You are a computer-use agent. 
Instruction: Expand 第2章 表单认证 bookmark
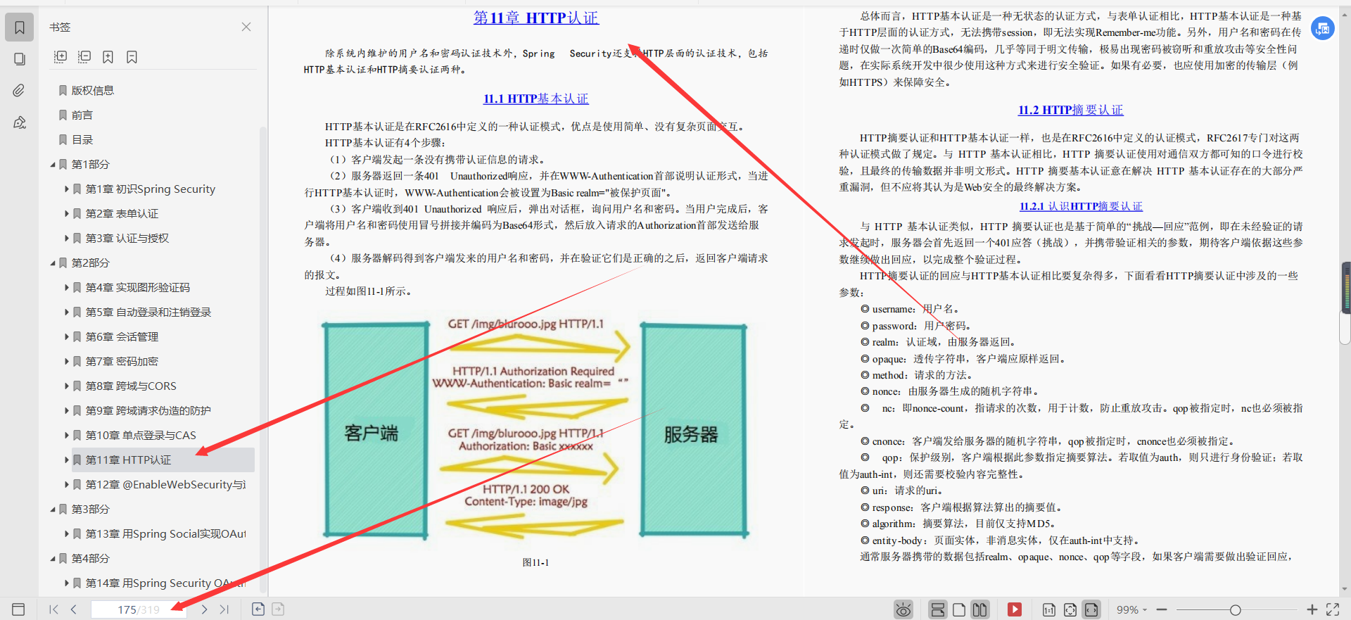[67, 214]
